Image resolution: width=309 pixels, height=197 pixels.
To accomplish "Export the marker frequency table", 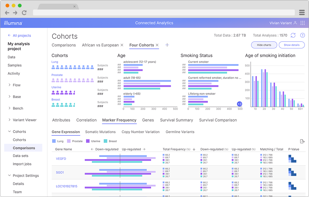I will 302,141.
